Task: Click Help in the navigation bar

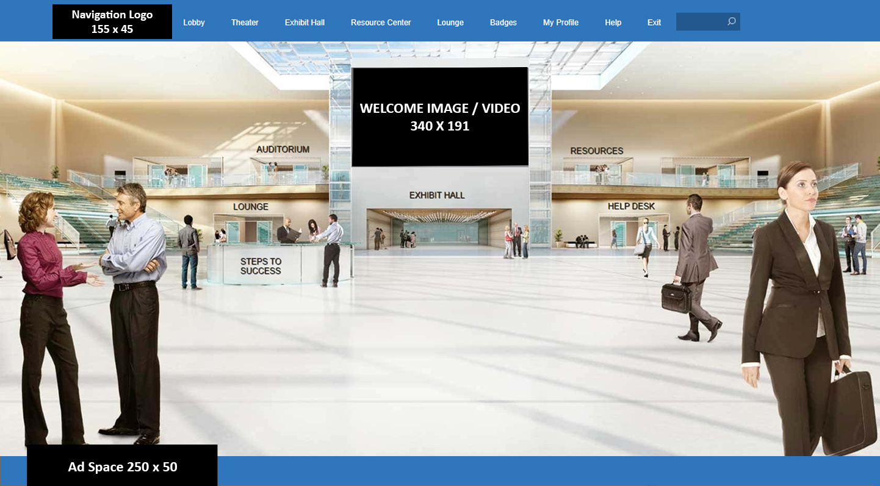Action: pyautogui.click(x=613, y=23)
